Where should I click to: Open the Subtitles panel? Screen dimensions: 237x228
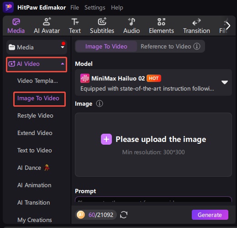click(x=102, y=26)
